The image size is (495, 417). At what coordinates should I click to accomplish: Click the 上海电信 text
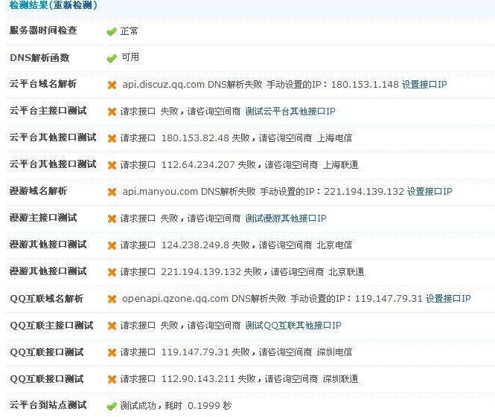[x=334, y=138]
